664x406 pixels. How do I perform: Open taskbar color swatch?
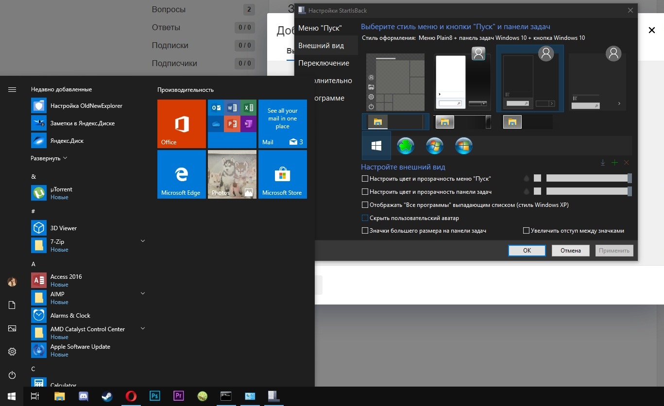(537, 191)
